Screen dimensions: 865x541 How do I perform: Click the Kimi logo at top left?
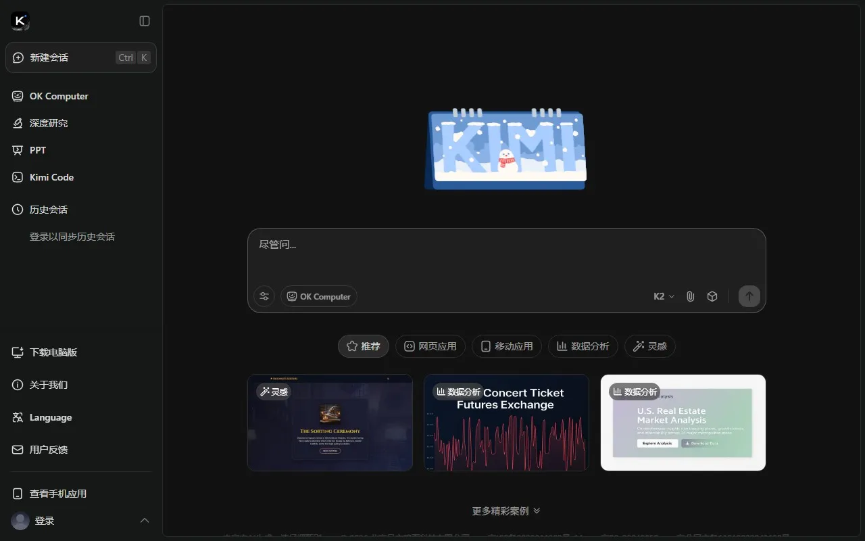pyautogui.click(x=18, y=20)
